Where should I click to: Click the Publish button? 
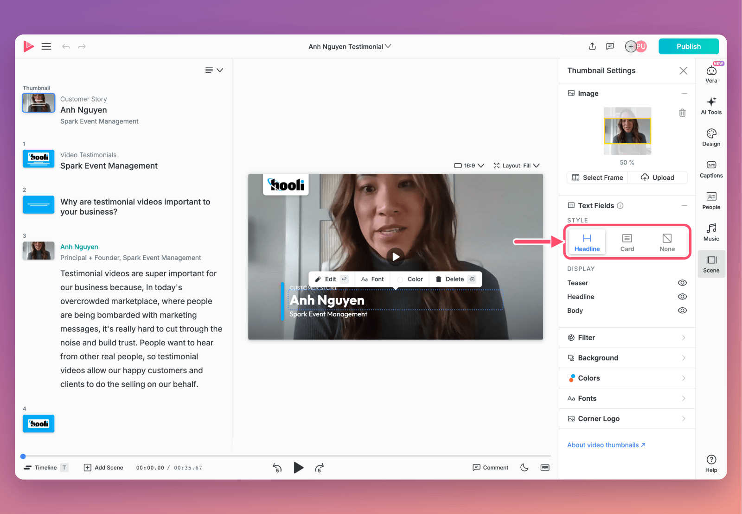coord(689,46)
